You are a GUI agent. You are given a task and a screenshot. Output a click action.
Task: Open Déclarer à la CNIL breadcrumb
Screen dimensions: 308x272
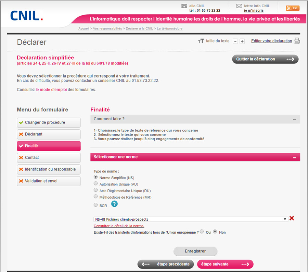tap(139, 28)
